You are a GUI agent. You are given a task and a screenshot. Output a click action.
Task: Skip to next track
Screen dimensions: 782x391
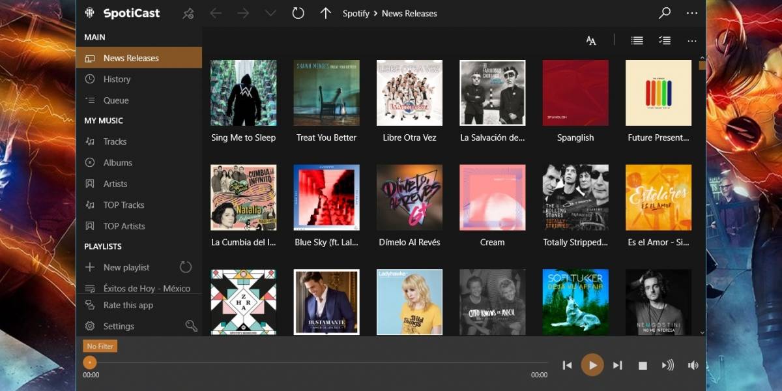pyautogui.click(x=618, y=365)
